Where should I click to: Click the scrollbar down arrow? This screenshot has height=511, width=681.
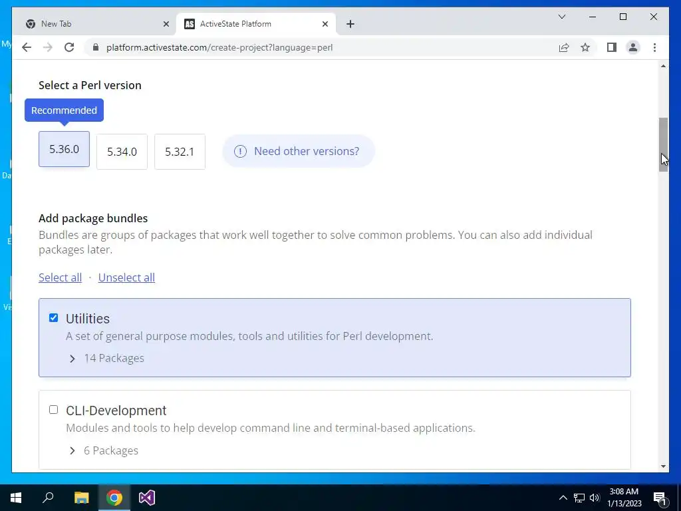[663, 466]
